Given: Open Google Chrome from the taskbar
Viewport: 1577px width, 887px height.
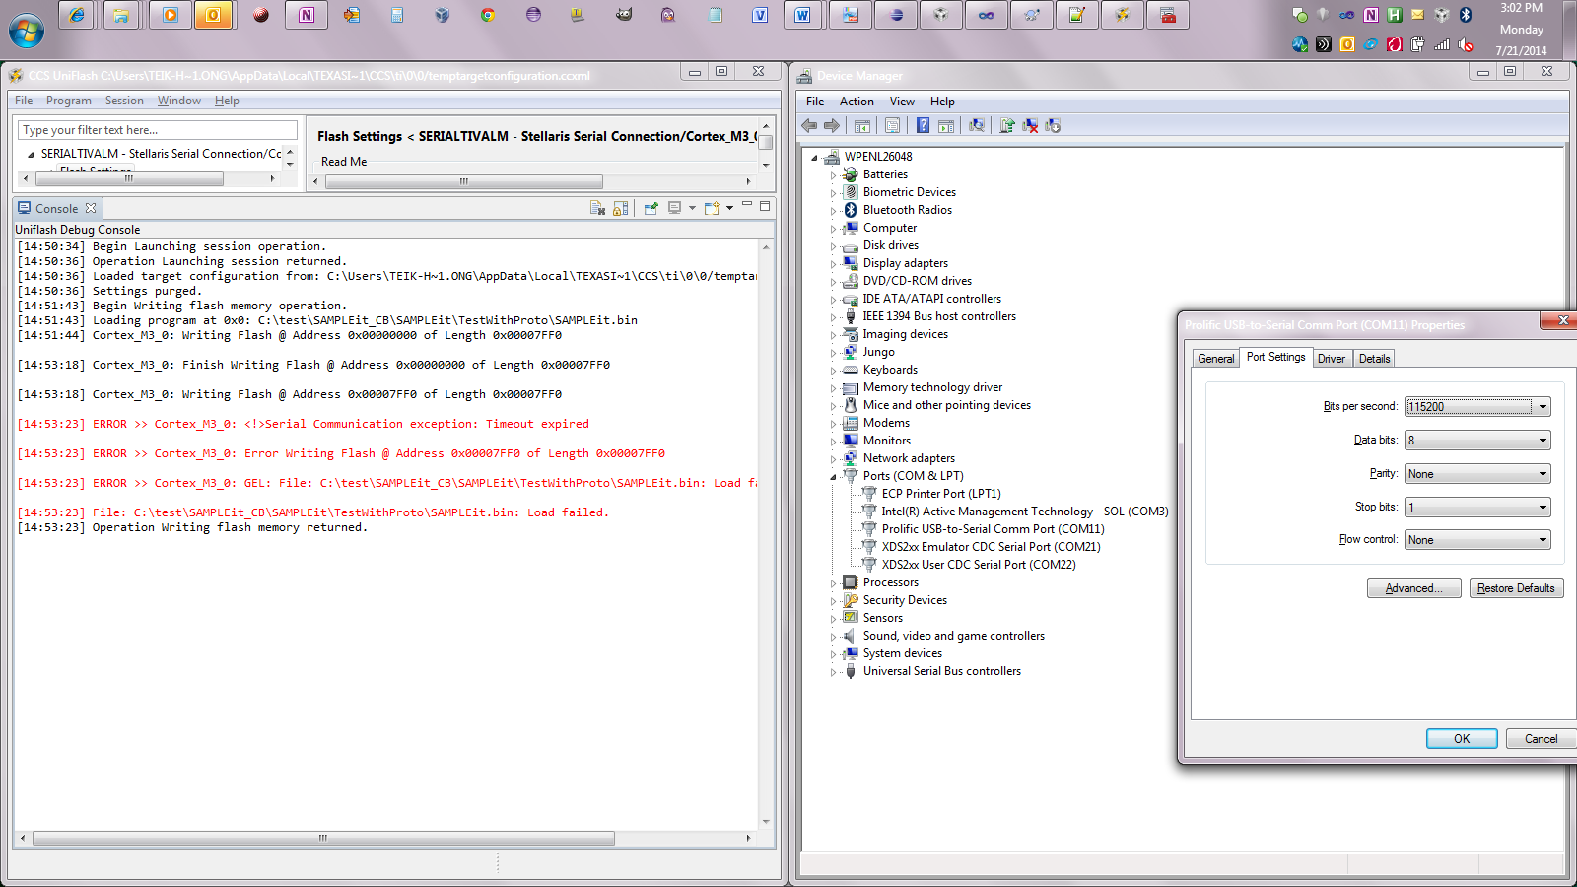Looking at the screenshot, I should click(487, 15).
